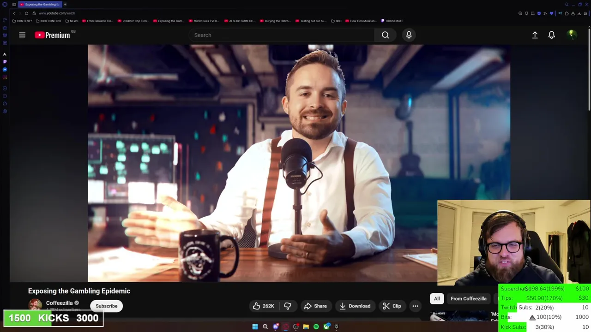The image size is (591, 332).
Task: Click the heart bookmark icon in toolbar
Action: pyautogui.click(x=551, y=13)
